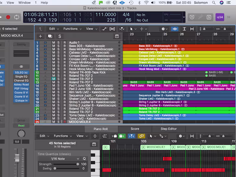Adjust the quantize Strength slider
The height and width of the screenshot is (177, 236).
(65, 164)
